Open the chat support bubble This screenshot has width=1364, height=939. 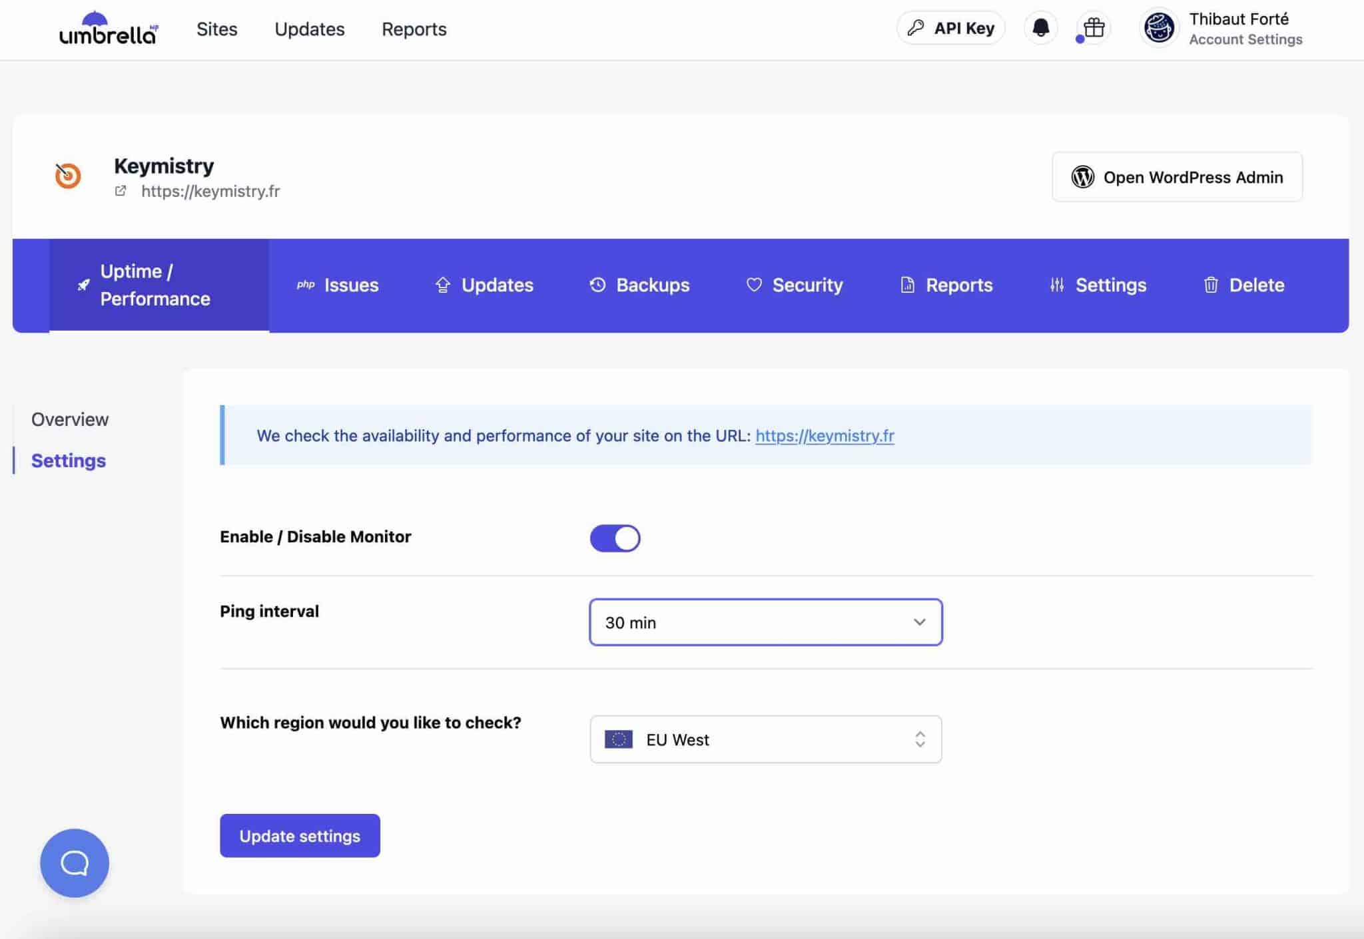coord(75,862)
